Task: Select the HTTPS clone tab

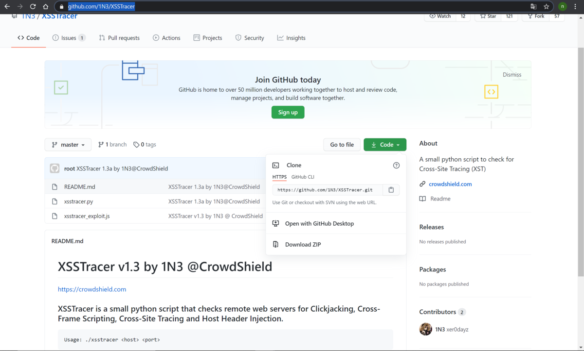Action: (279, 177)
